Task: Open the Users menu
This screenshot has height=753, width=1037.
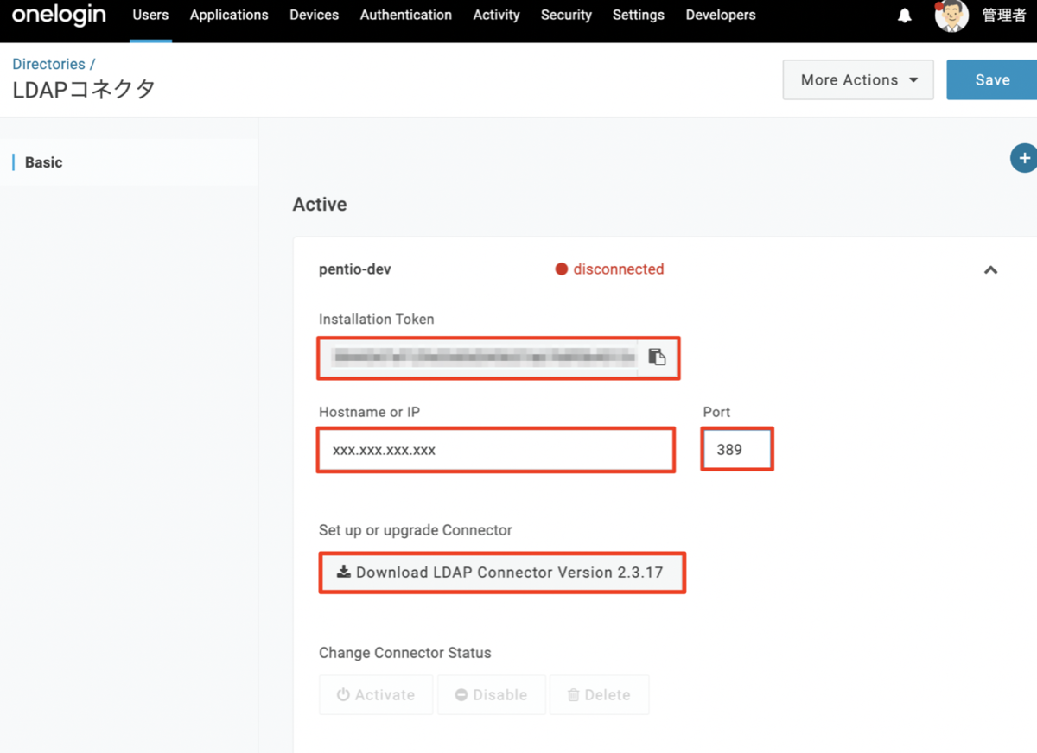Action: pos(150,16)
